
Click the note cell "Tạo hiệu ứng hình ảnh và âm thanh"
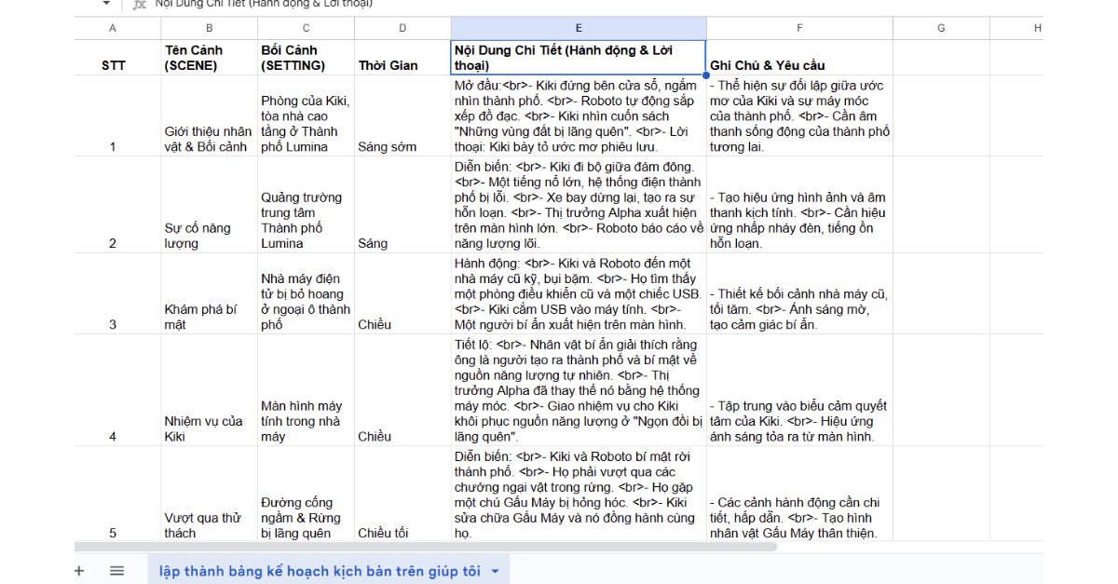tap(799, 205)
